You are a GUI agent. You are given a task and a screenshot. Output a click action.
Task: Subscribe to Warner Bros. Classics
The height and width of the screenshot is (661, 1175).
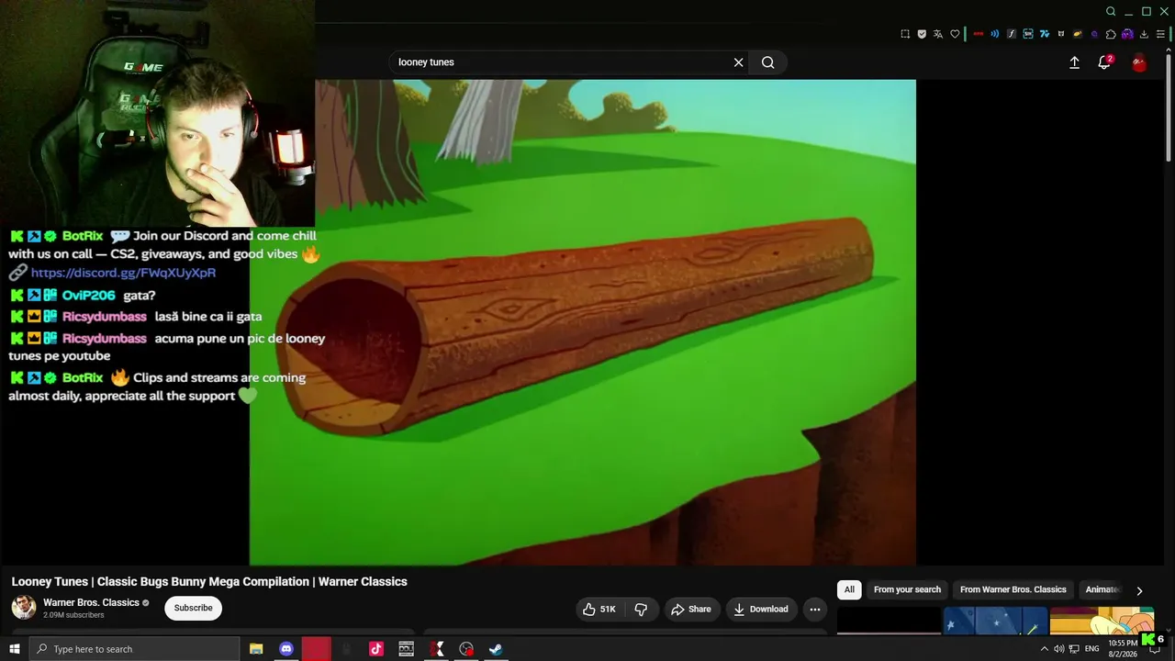(194, 608)
